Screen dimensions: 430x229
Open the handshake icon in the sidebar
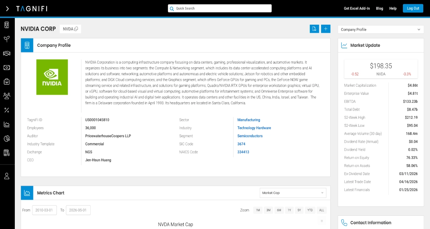[x=7, y=53]
